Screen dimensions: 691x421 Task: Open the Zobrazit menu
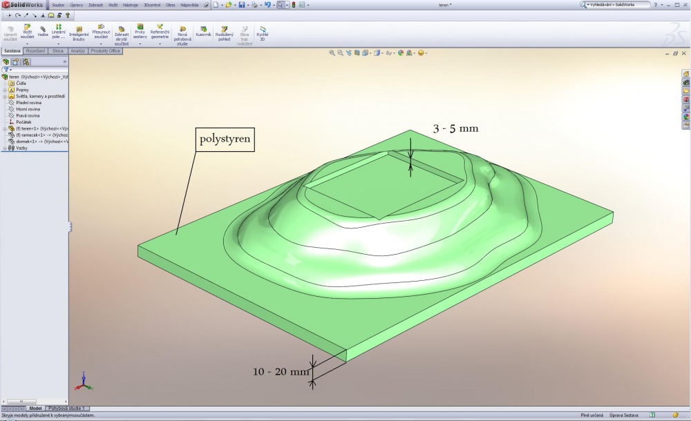(95, 5)
